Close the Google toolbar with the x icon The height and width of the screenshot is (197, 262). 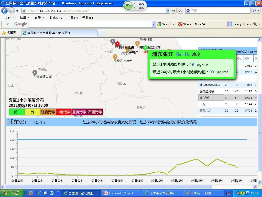coord(7,24)
